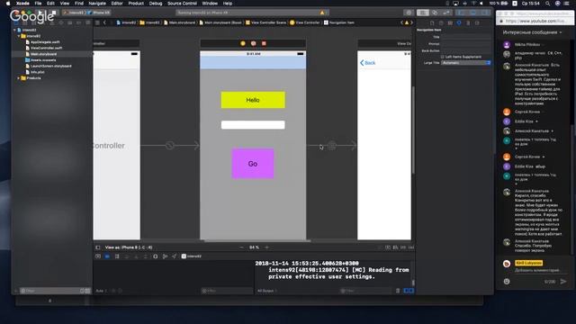The width and height of the screenshot is (576, 324).
Task: Collapse the intens92 group folder triangle
Action: [18, 36]
